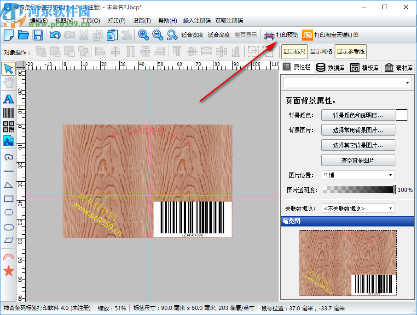Switch to the 属性栏 tab
Screen dimensions: 417x315
297,67
